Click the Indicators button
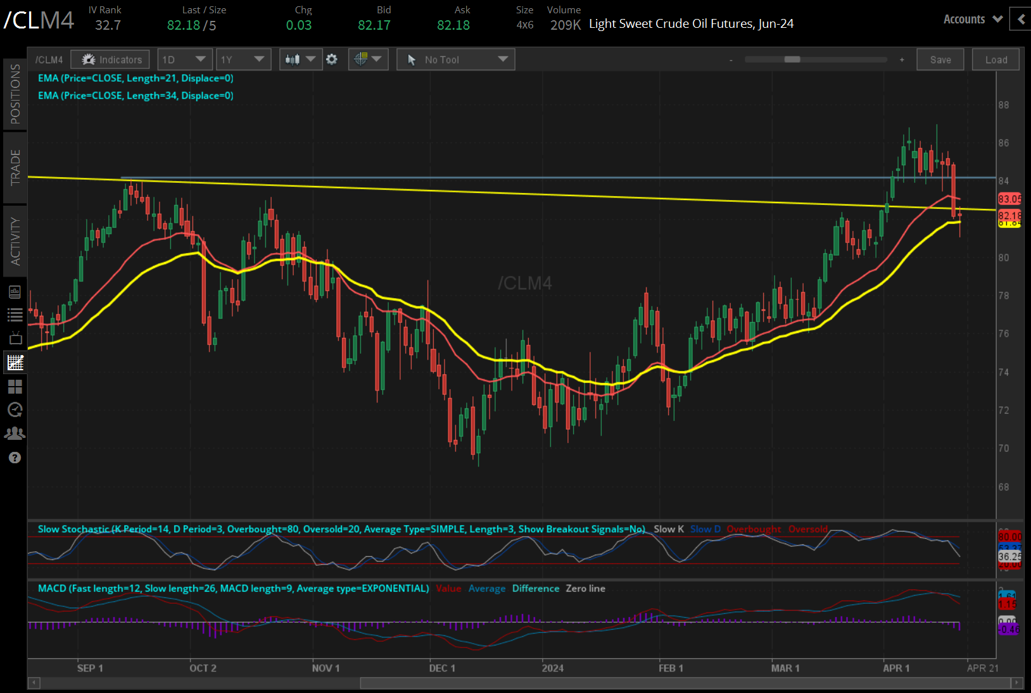1031x693 pixels. (x=111, y=59)
